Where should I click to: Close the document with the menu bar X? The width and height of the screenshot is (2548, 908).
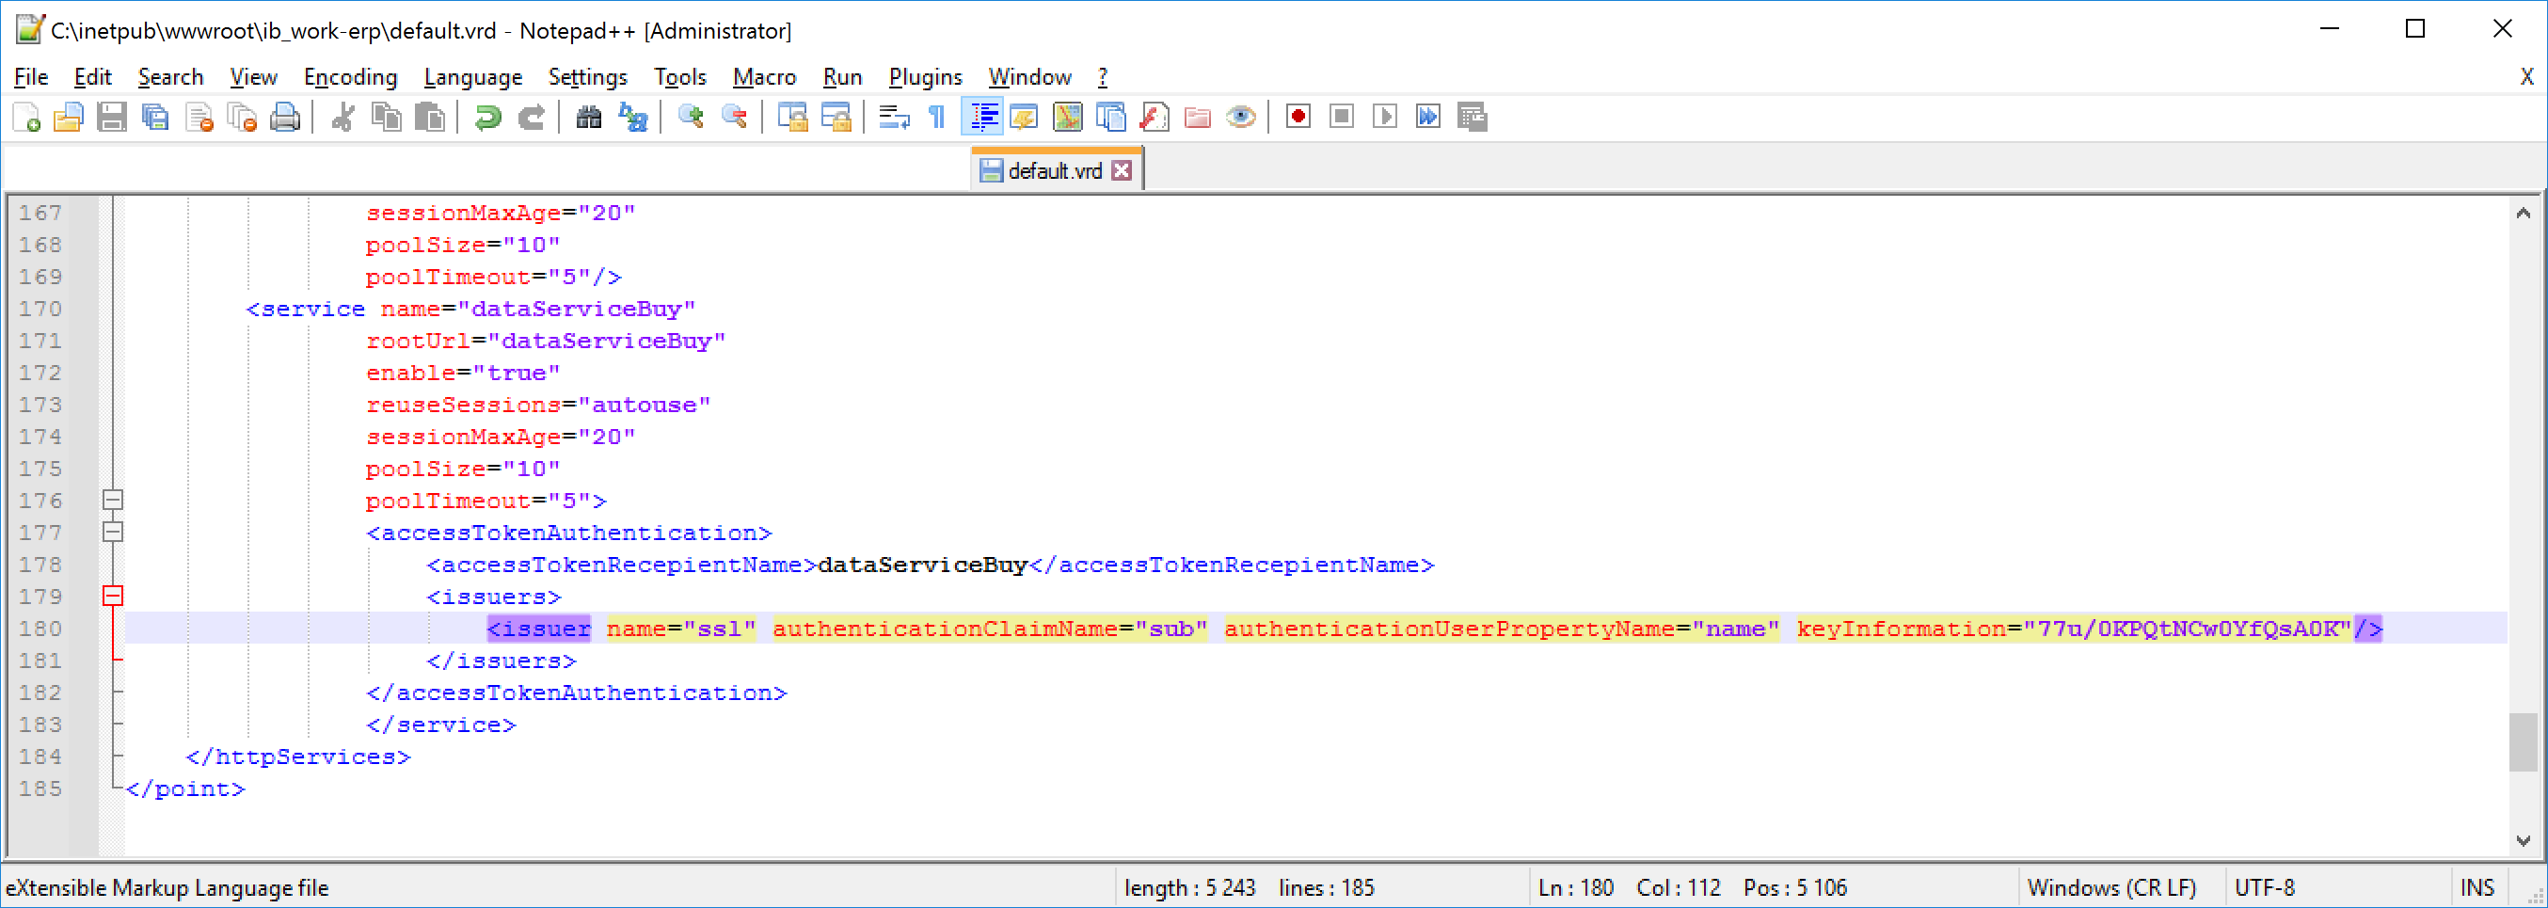[x=2526, y=77]
